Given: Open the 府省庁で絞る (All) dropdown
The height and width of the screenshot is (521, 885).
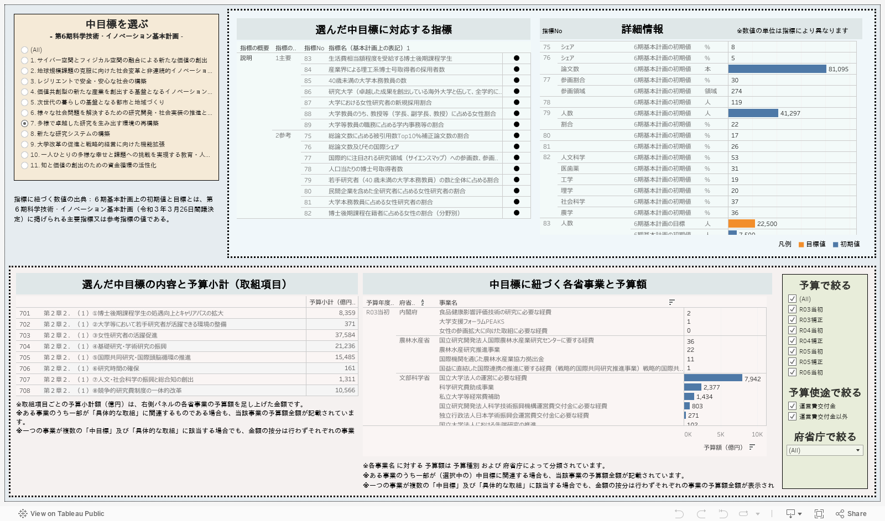Looking at the screenshot, I should [825, 450].
